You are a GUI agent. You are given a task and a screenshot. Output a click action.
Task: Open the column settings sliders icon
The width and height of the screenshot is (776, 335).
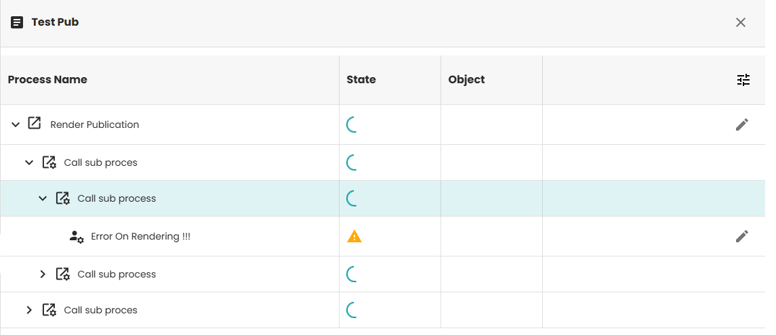click(743, 80)
